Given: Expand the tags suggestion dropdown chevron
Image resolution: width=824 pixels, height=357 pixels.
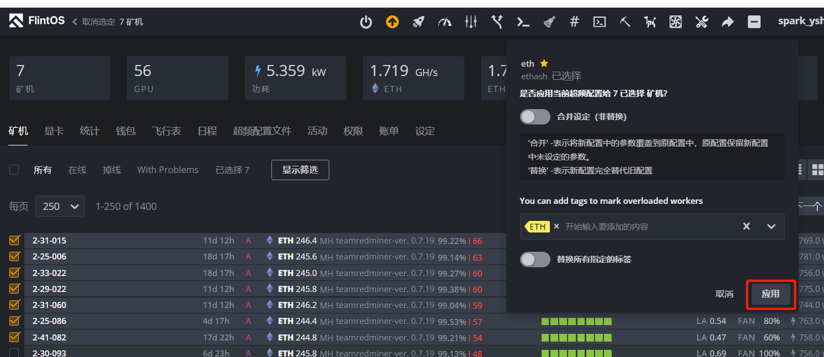Looking at the screenshot, I should [x=771, y=226].
